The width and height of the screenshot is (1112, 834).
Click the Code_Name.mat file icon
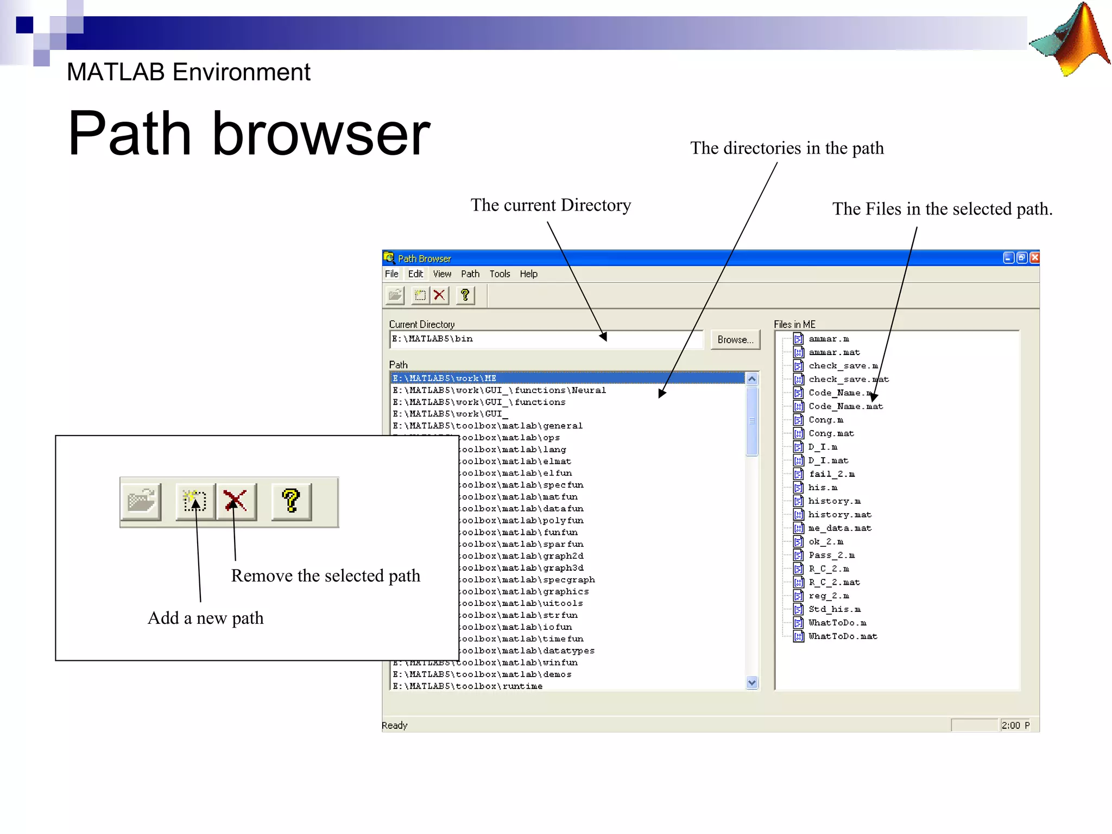pos(798,407)
